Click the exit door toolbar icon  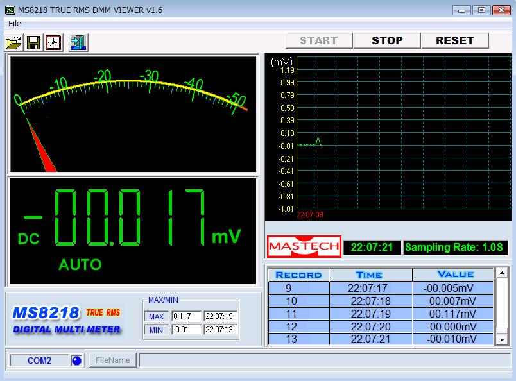pyautogui.click(x=78, y=42)
